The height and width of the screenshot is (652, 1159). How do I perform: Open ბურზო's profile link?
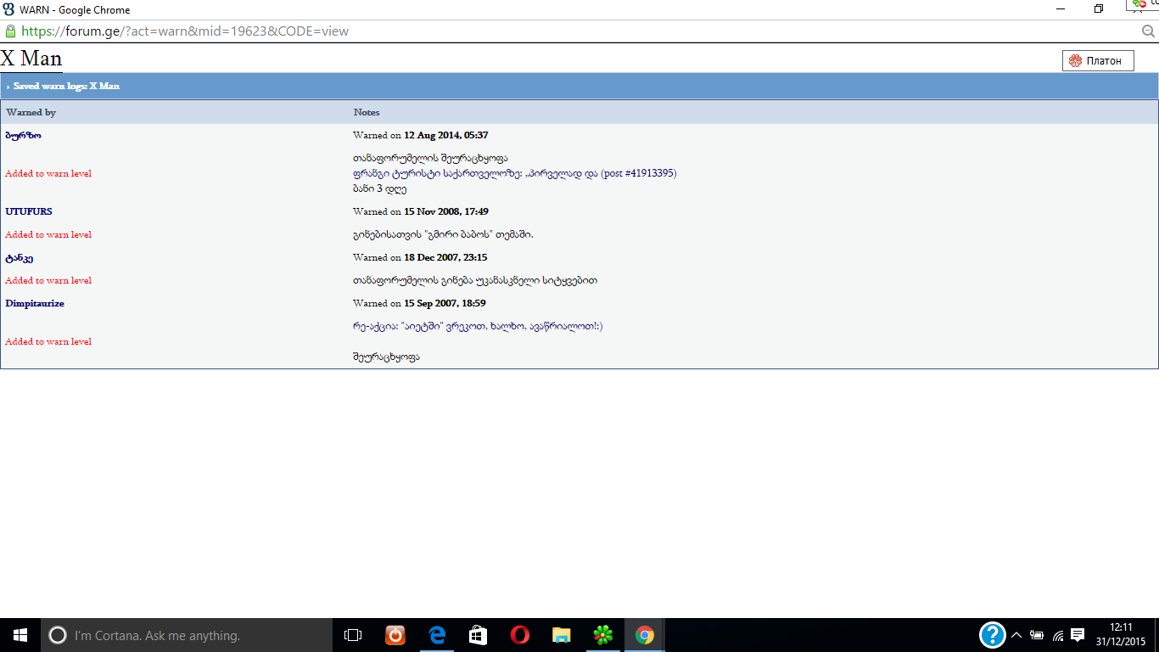(x=23, y=135)
